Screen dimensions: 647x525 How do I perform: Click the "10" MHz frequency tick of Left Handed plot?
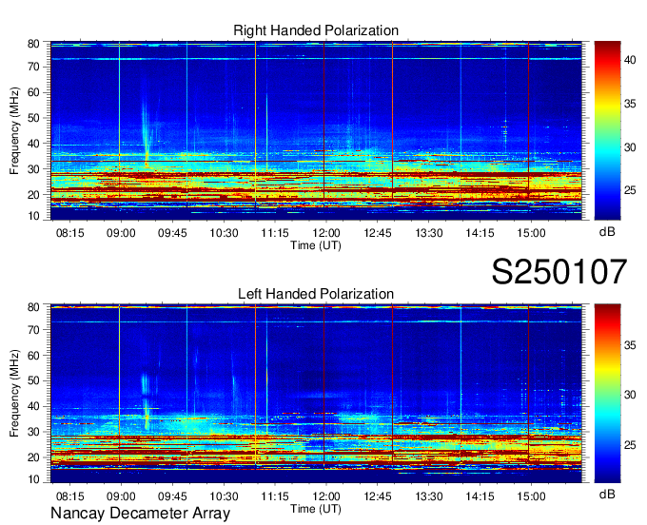[33, 479]
